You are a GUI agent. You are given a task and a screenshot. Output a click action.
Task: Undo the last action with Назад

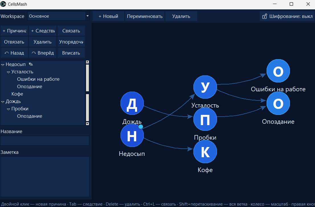(14, 53)
